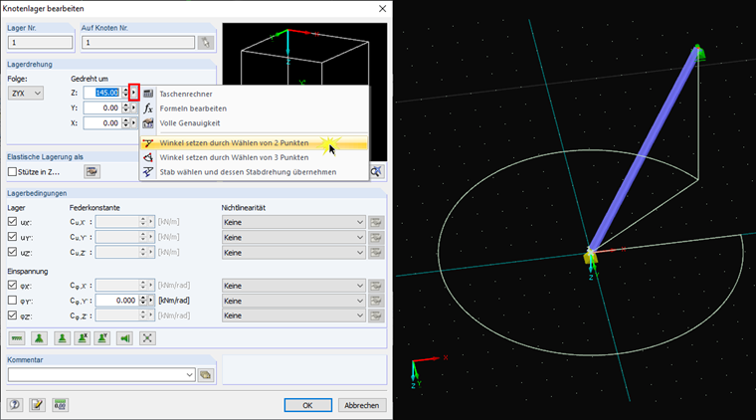Select the rigid wall support preset icon
Screen dimensions: 756x420
click(125, 338)
